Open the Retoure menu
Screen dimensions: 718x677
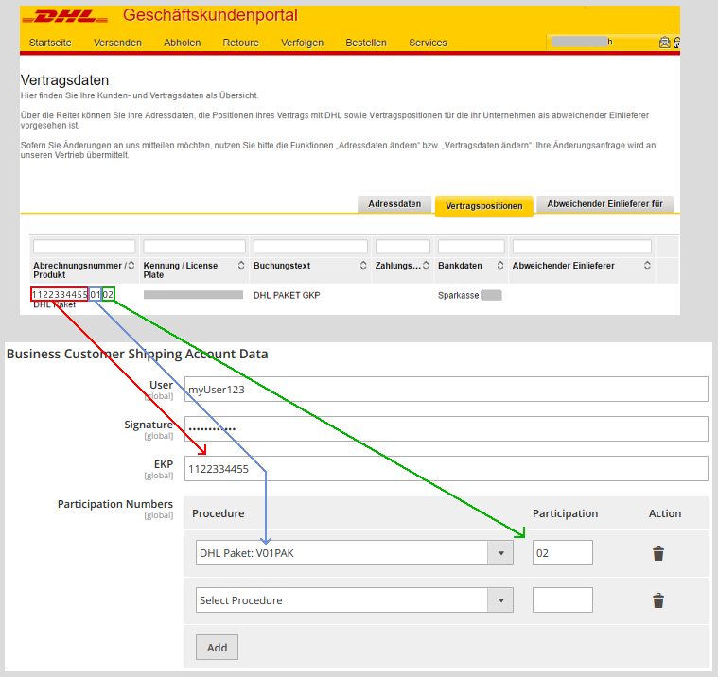point(241,43)
